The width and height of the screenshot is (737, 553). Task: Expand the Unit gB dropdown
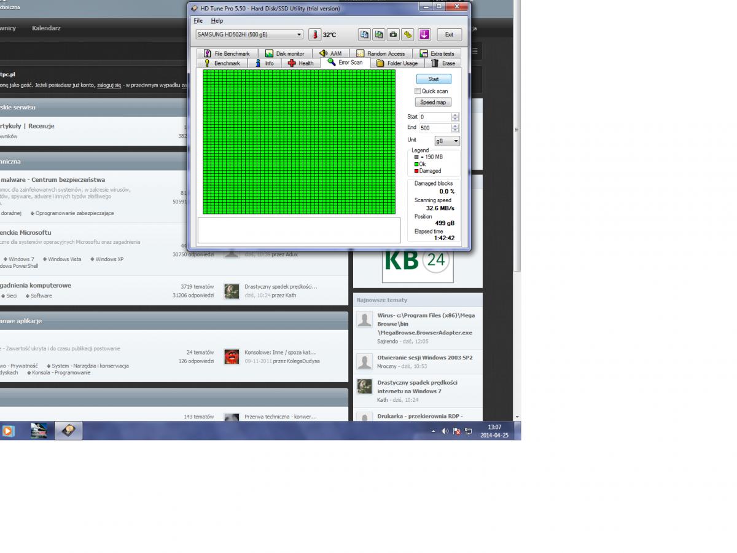[x=447, y=141]
